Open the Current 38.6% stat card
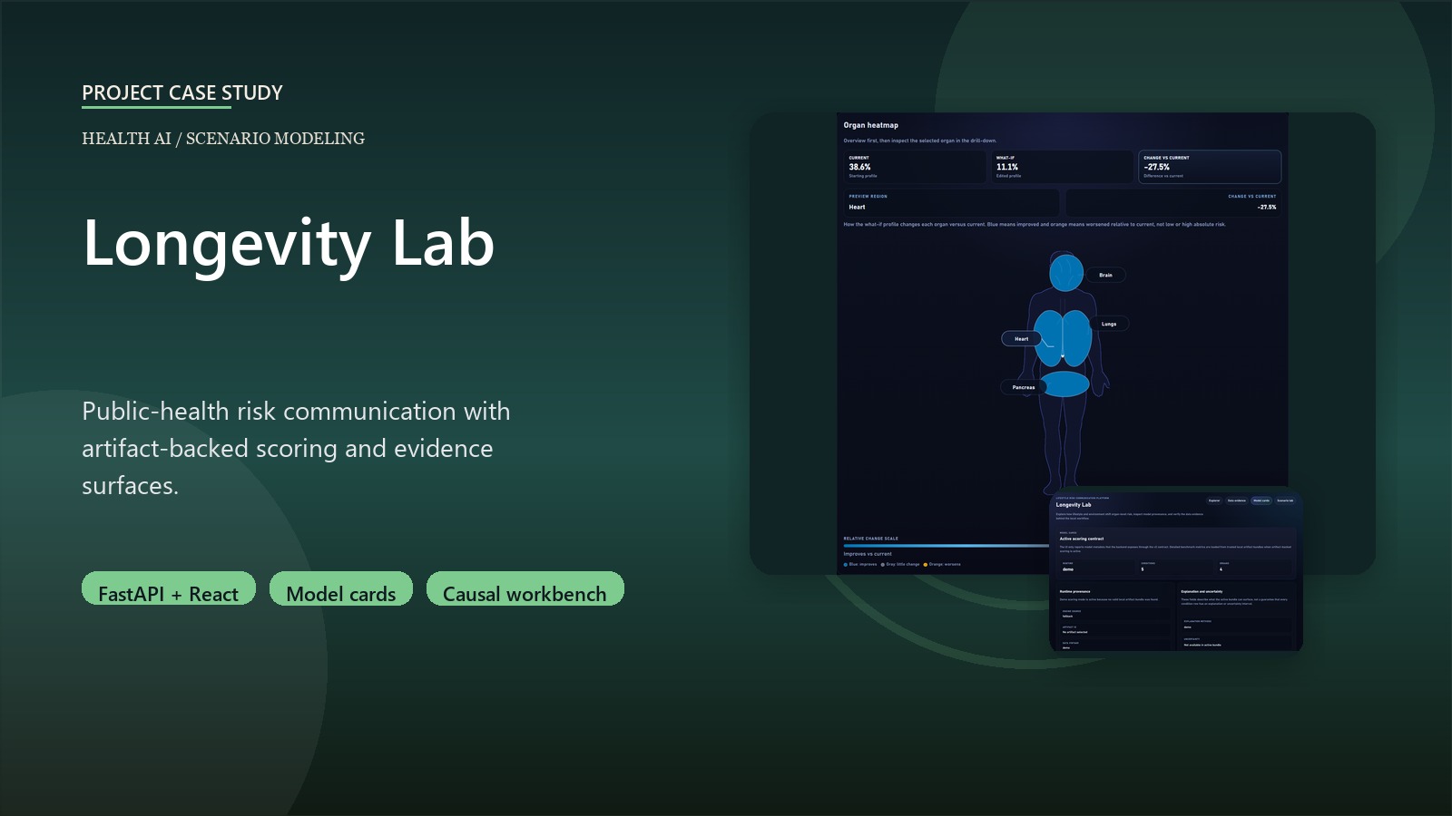 coord(914,167)
